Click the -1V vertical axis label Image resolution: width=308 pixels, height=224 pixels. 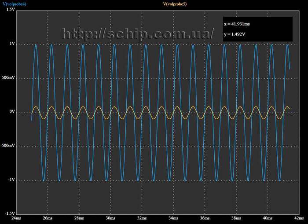[x=11, y=180]
